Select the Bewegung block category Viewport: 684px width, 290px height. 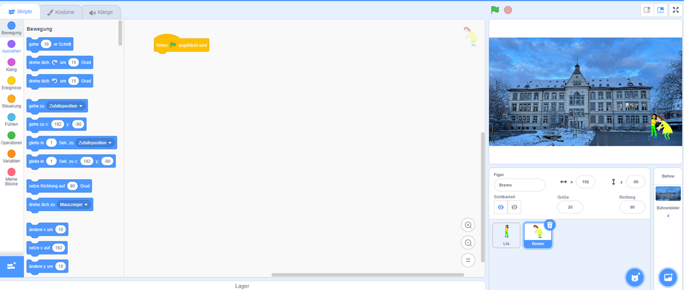pyautogui.click(x=11, y=28)
